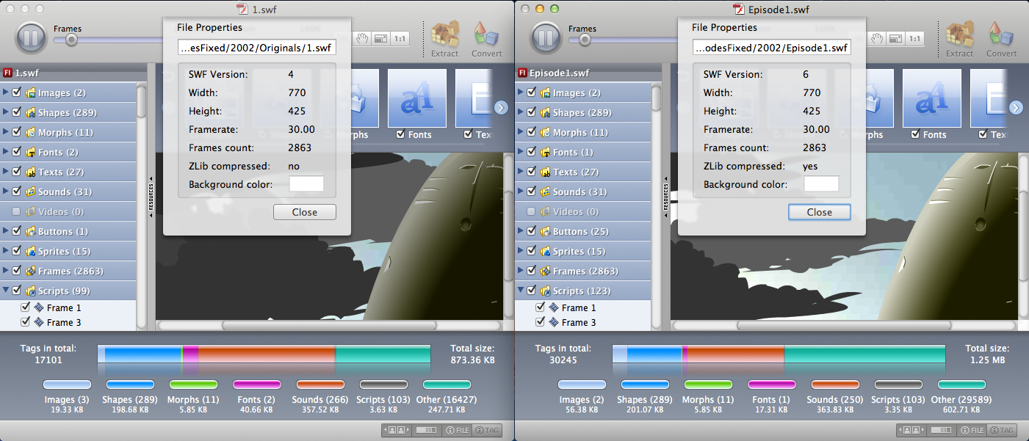The width and height of the screenshot is (1029, 441).
Task: Expand Morphs (11) in 1.swf tree
Action: click(6, 133)
